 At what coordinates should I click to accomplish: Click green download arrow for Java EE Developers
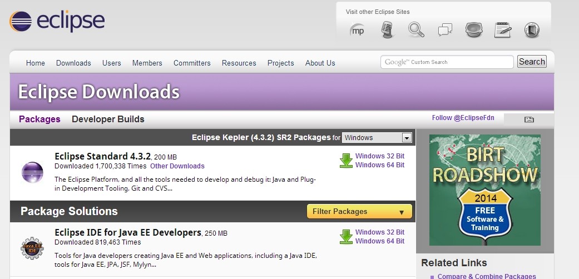[346, 237]
